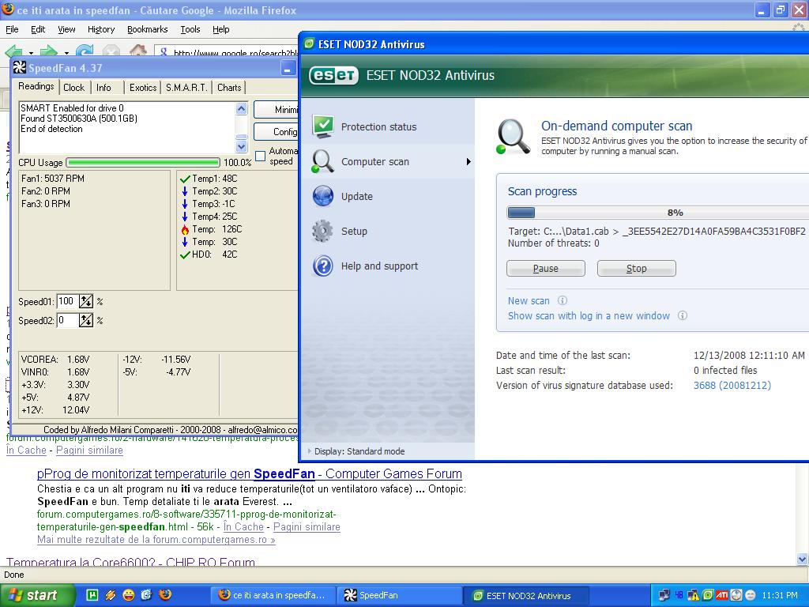The height and width of the screenshot is (607, 809).
Task: Click info icon next to New scan
Action: (563, 300)
